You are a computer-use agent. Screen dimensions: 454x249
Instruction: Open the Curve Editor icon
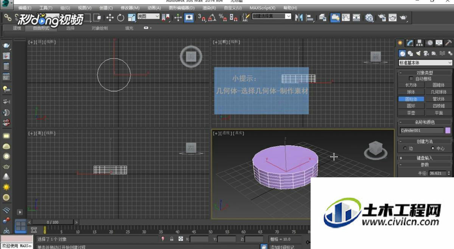pos(346,17)
